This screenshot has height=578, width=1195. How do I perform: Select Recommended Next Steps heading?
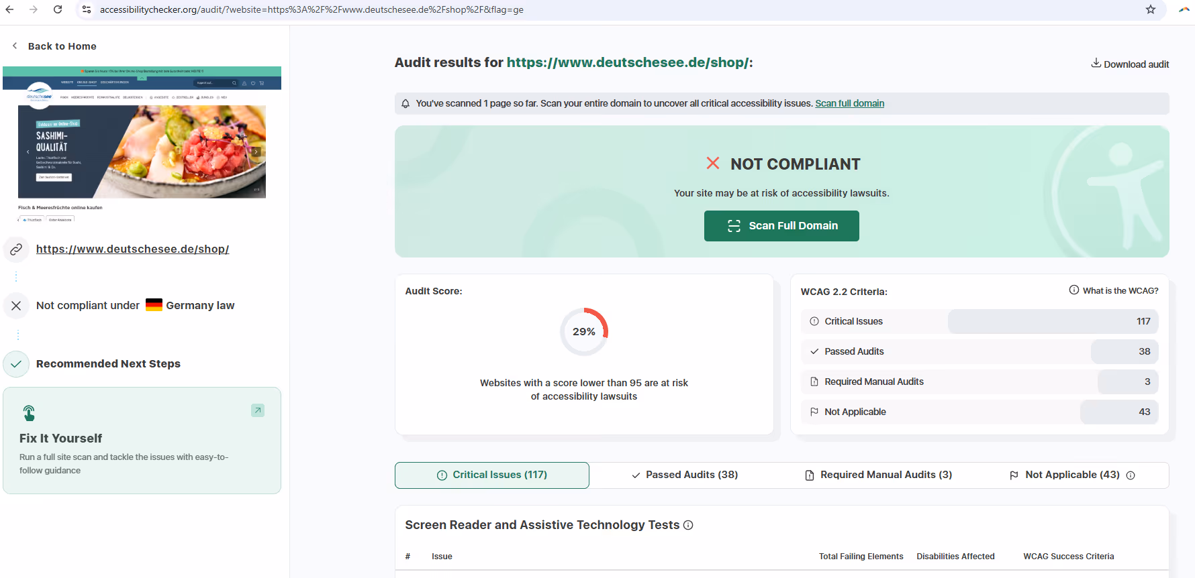tap(108, 363)
